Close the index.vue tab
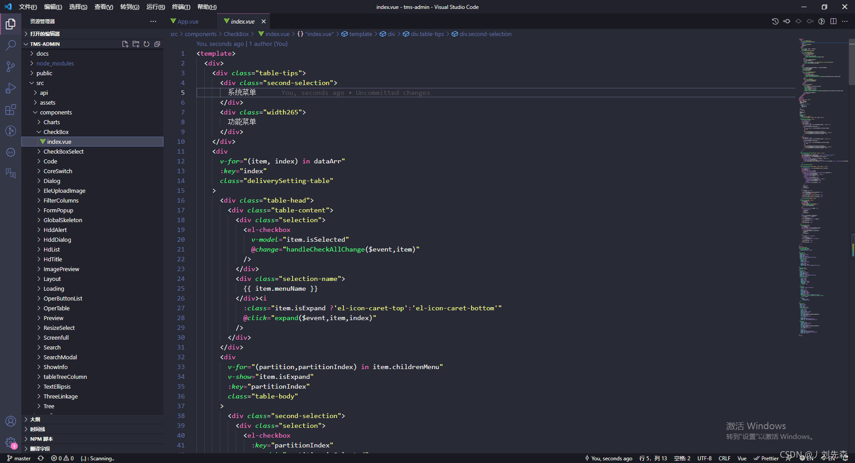Viewport: 855px width, 463px height. click(264, 21)
